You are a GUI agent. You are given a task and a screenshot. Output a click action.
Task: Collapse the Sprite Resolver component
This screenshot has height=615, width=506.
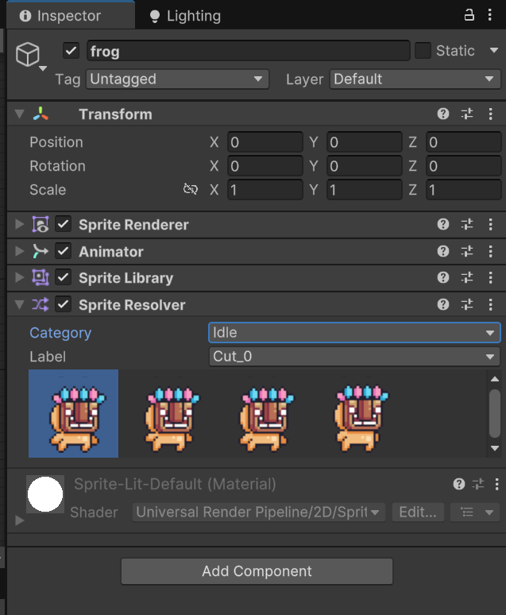pyautogui.click(x=19, y=305)
